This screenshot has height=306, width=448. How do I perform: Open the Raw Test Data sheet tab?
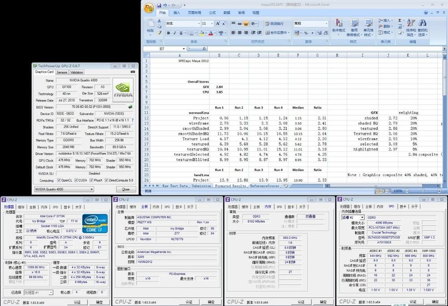click(175, 186)
